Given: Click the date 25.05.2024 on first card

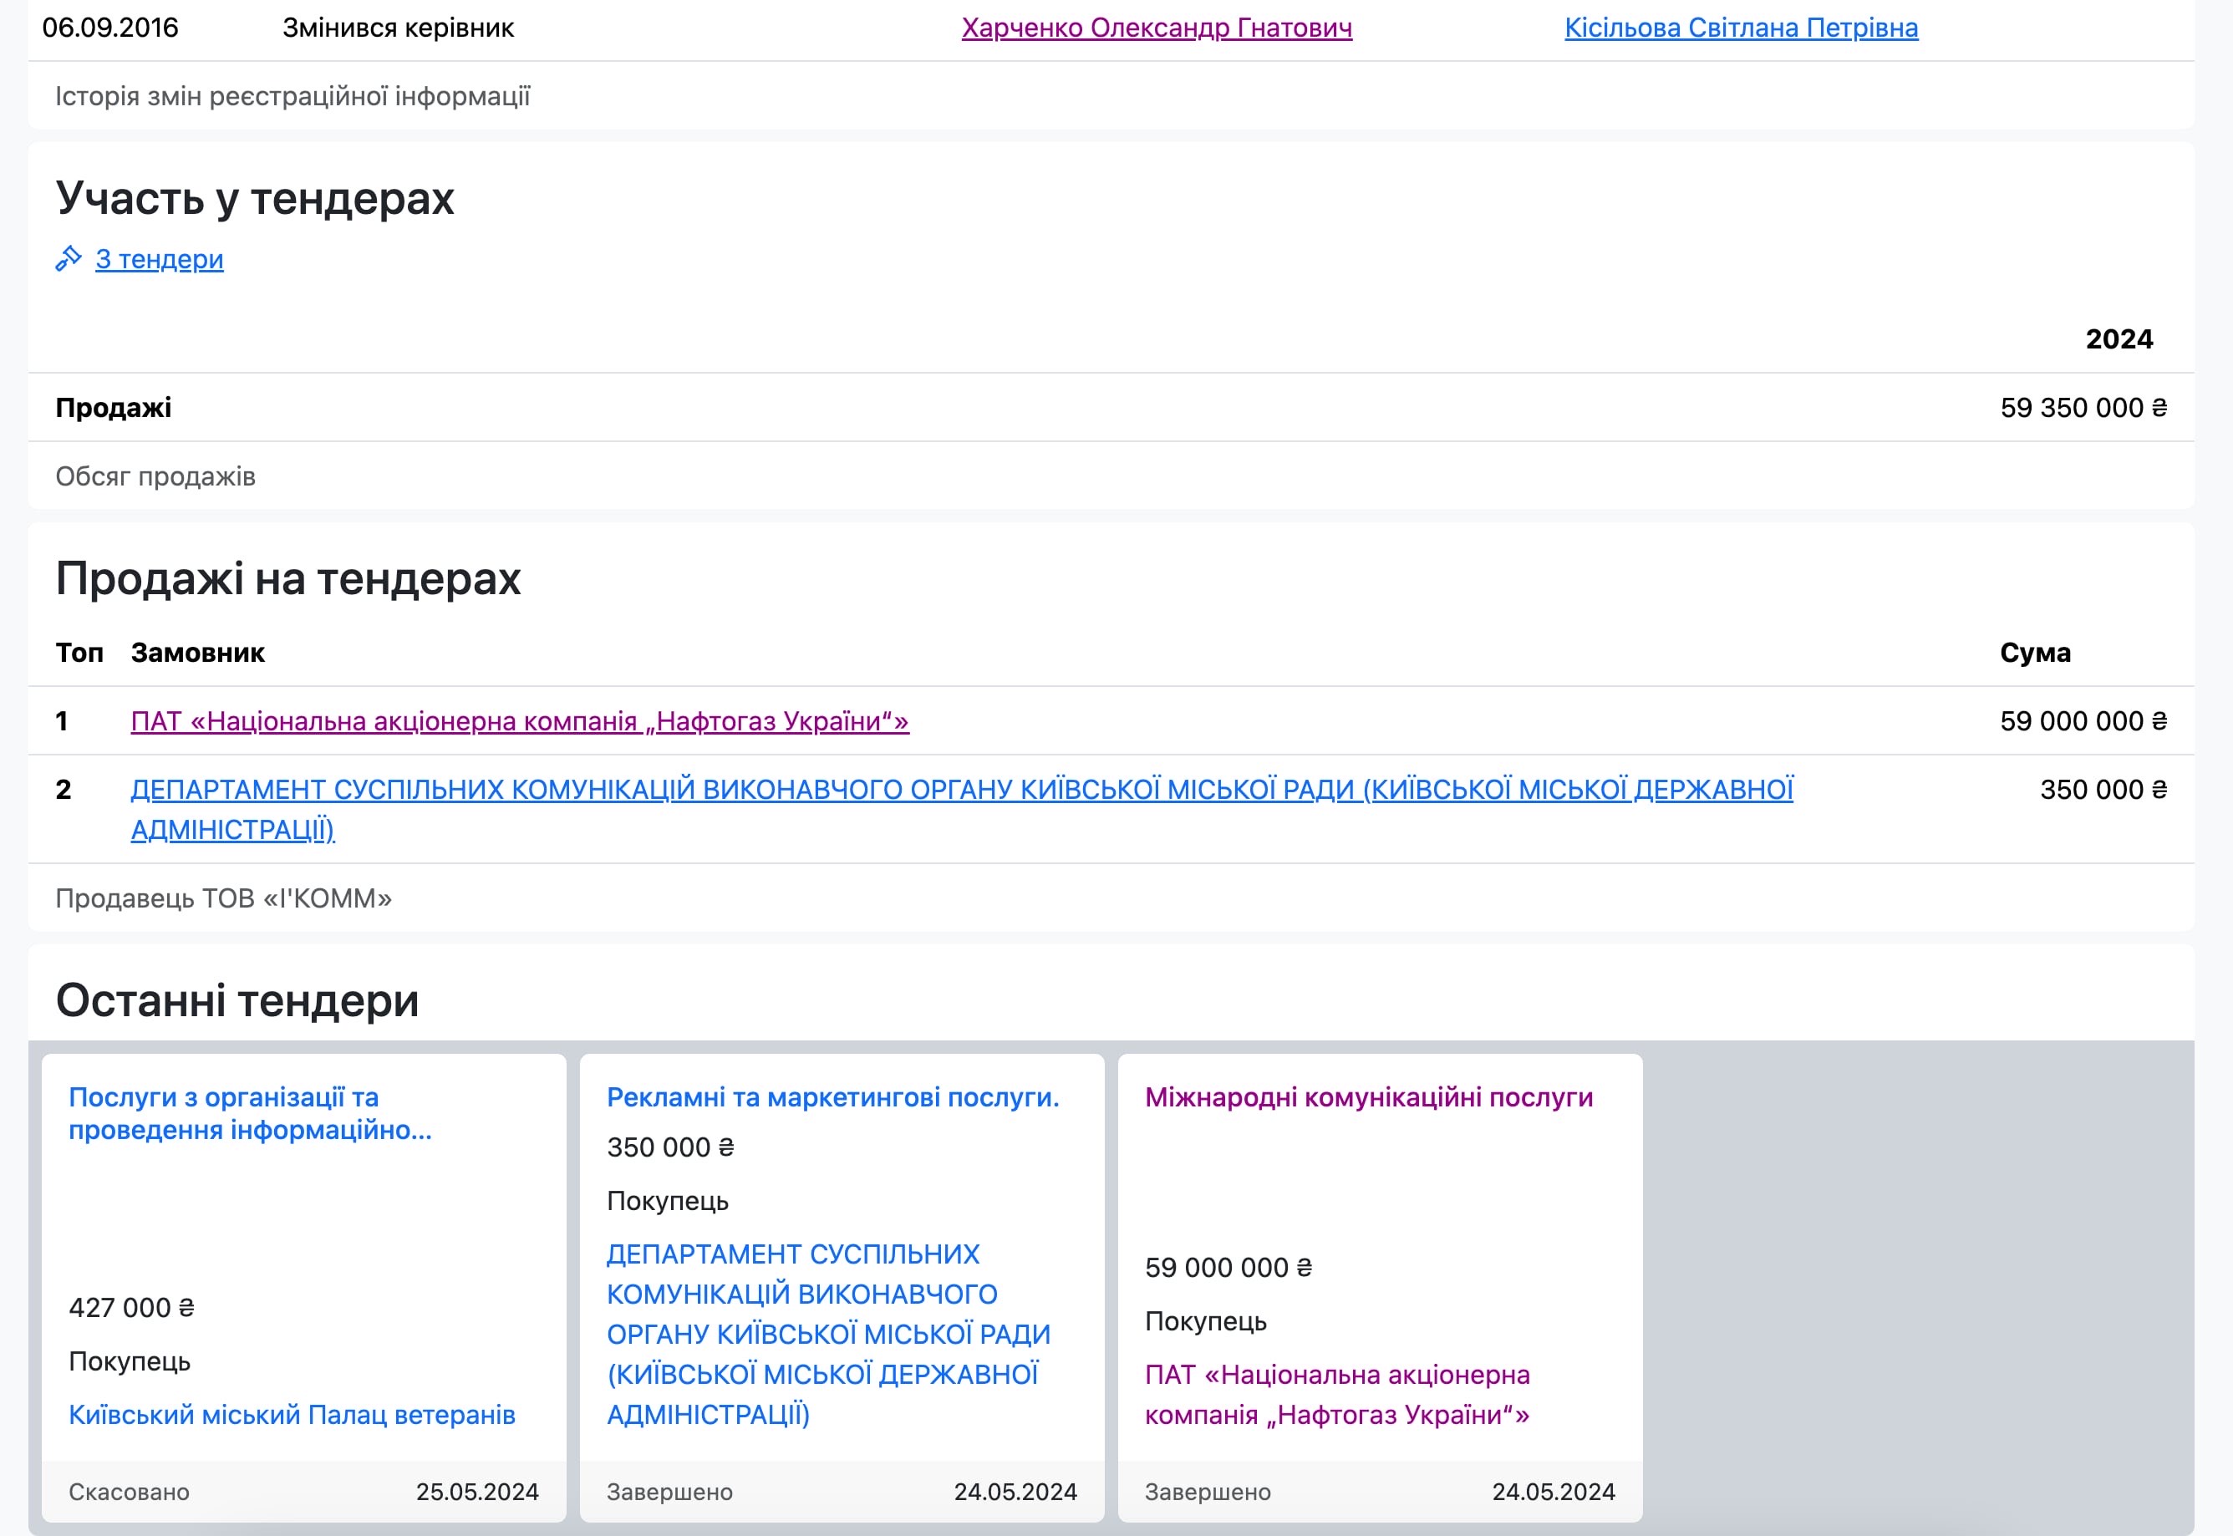Looking at the screenshot, I should click(477, 1492).
